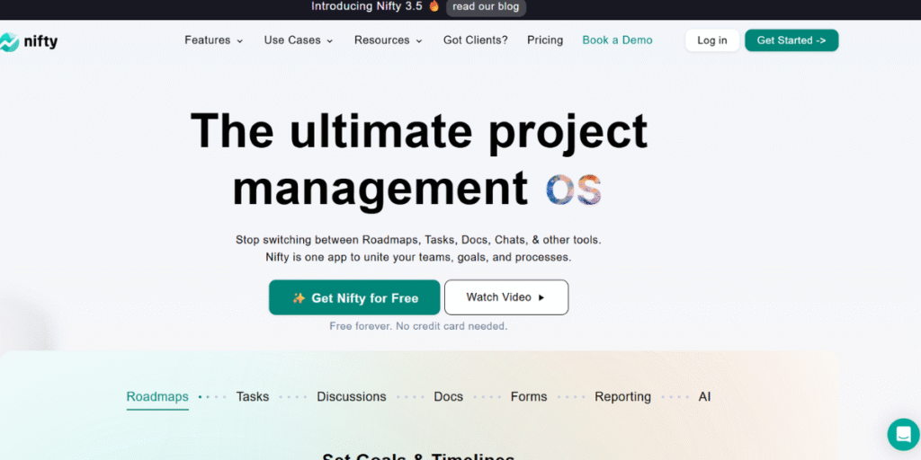Expand the Features menu chevron
This screenshot has height=460, width=921.
(x=239, y=41)
